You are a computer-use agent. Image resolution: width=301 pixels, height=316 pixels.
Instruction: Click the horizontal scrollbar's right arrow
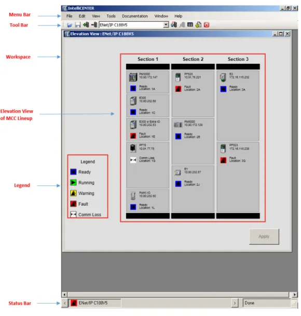click(295, 295)
